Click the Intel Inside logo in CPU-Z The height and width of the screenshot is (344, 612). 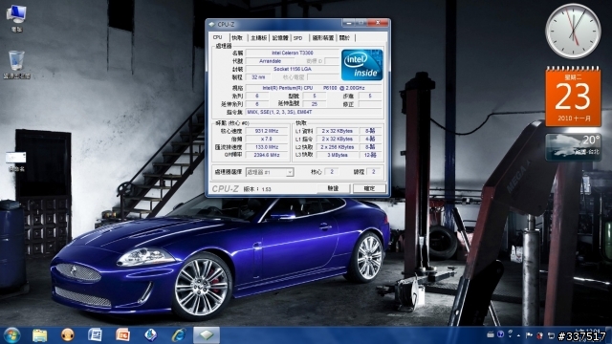tap(361, 65)
